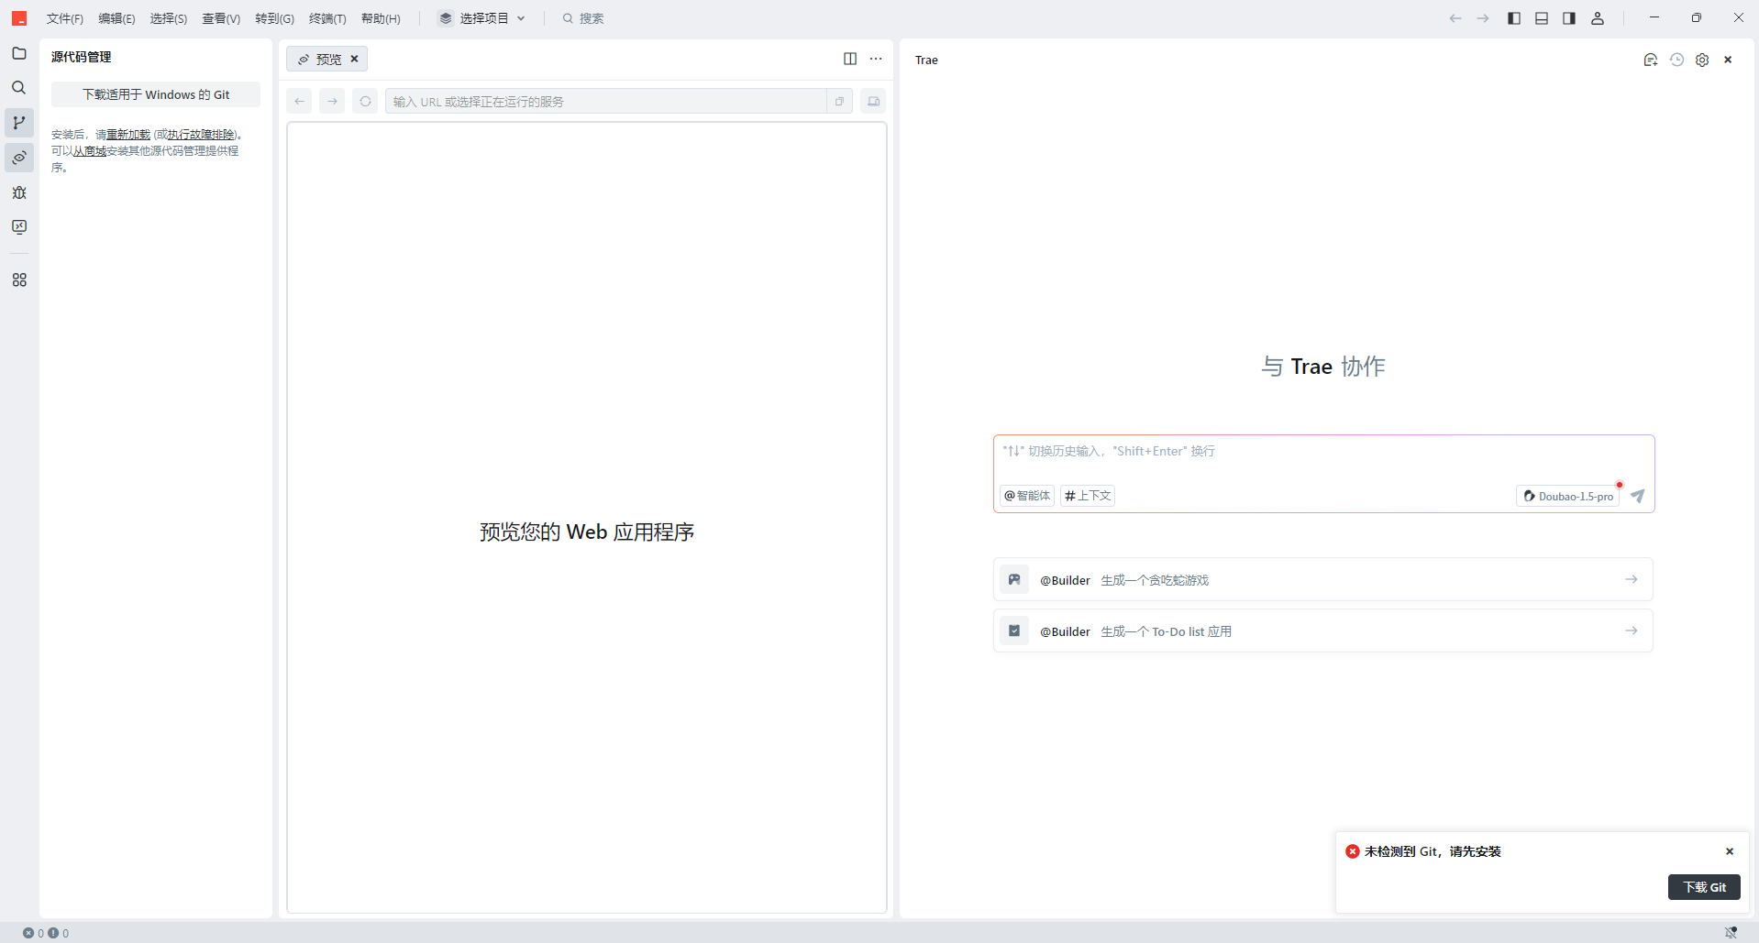
Task: Open the Remote explorer monitor icon
Action: click(x=19, y=227)
